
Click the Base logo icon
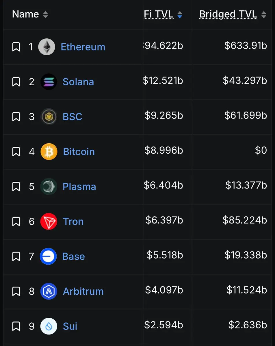point(48,256)
